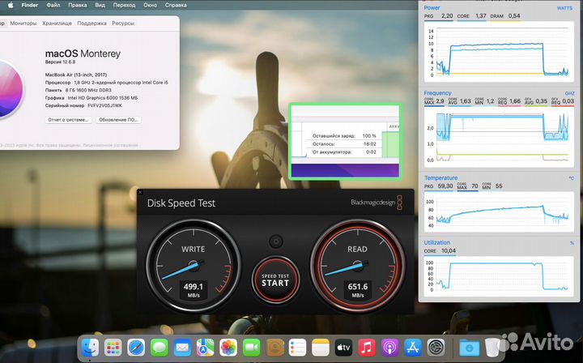Viewport: 583px width, 363px height.
Task: Launch Apple TV from the Dock
Action: tap(343, 348)
